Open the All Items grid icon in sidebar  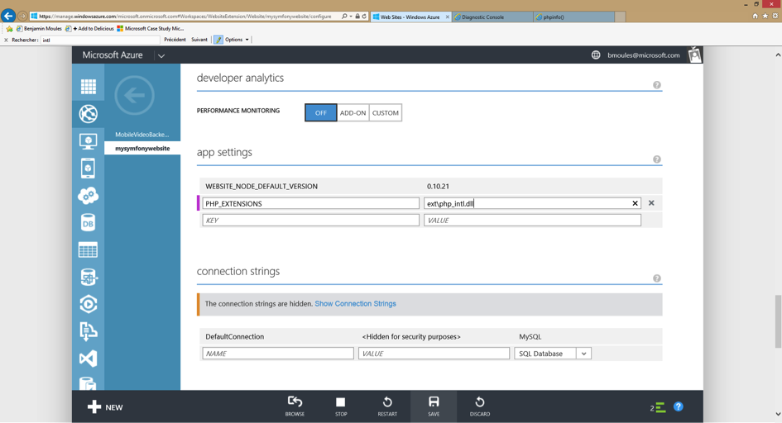(x=89, y=87)
